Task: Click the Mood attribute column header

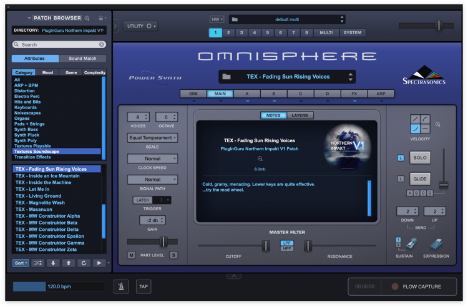Action: 47,72
